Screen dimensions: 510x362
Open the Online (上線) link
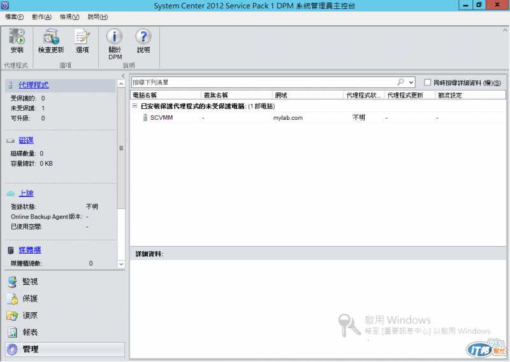tap(26, 194)
